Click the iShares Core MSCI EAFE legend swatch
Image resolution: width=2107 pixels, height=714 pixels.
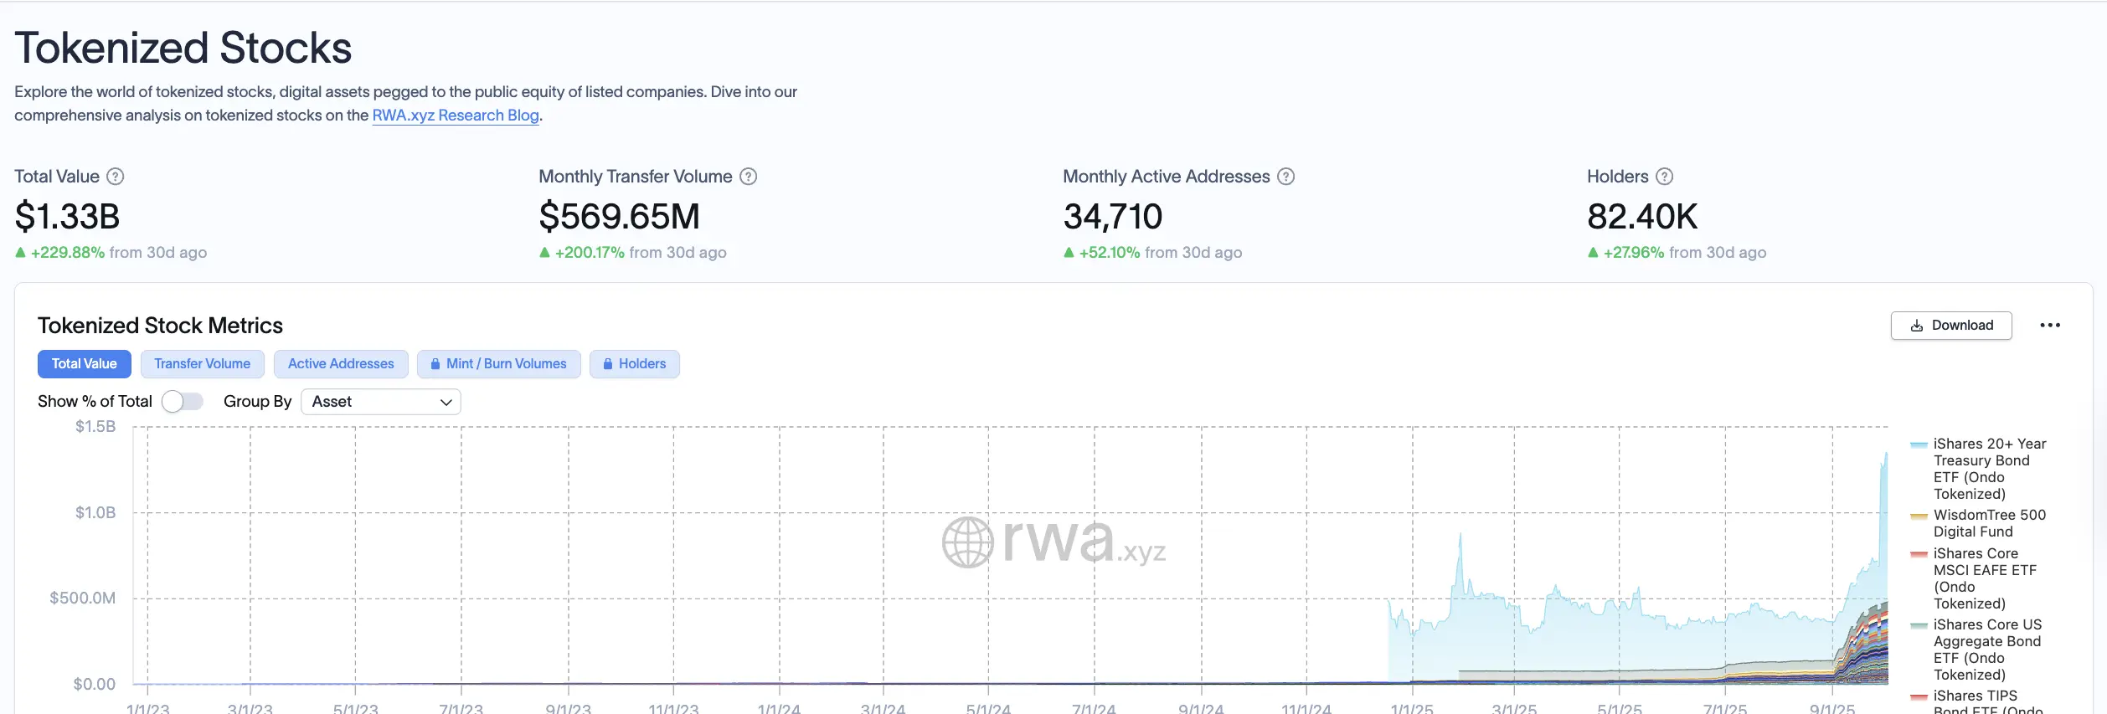[1919, 554]
